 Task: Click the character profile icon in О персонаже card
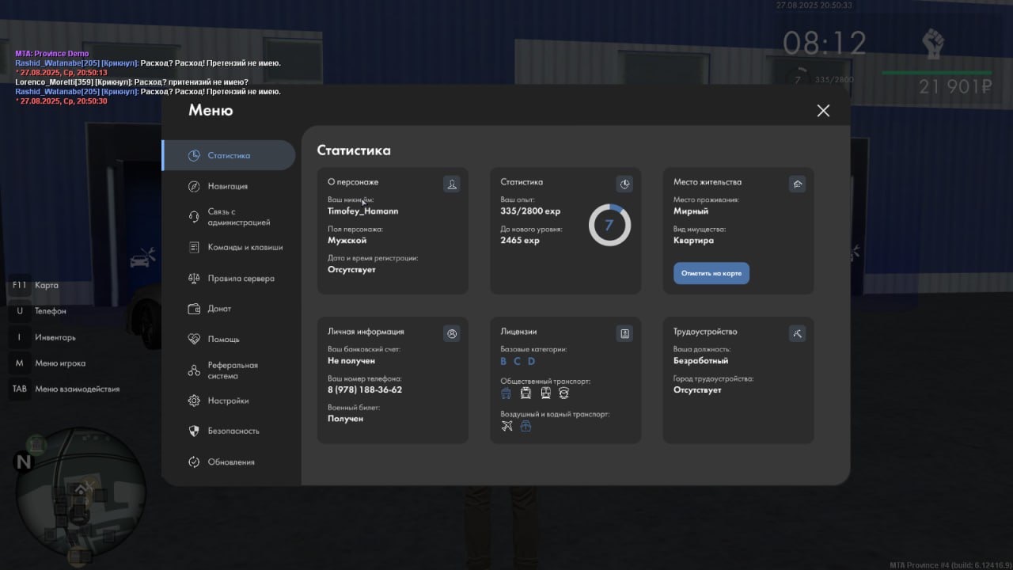pyautogui.click(x=452, y=184)
